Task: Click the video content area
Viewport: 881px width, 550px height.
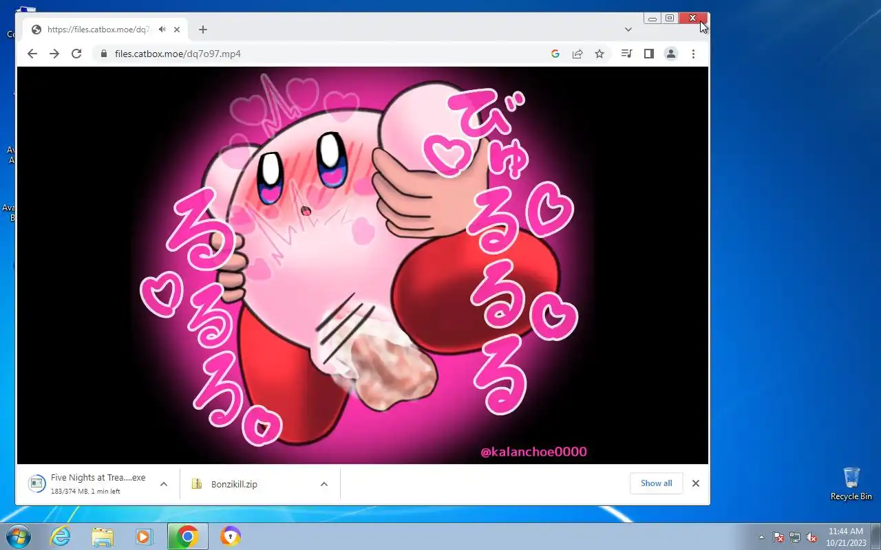Action: click(363, 265)
